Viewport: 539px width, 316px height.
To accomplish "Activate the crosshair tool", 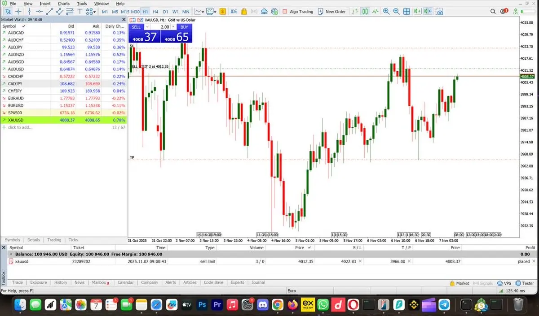I will [x=18, y=11].
